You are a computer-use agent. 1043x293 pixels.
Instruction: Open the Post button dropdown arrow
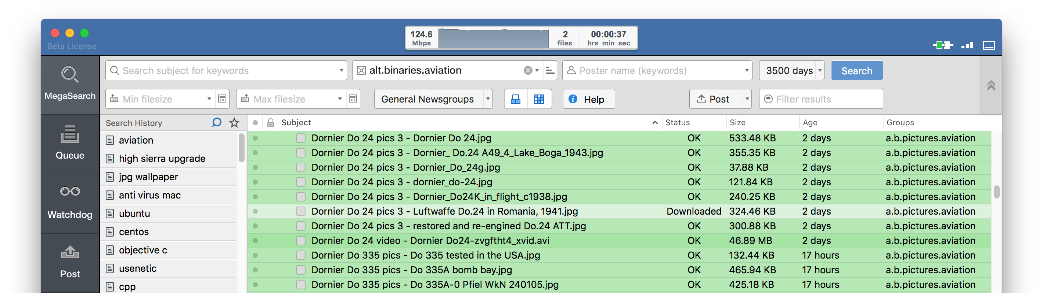[747, 99]
